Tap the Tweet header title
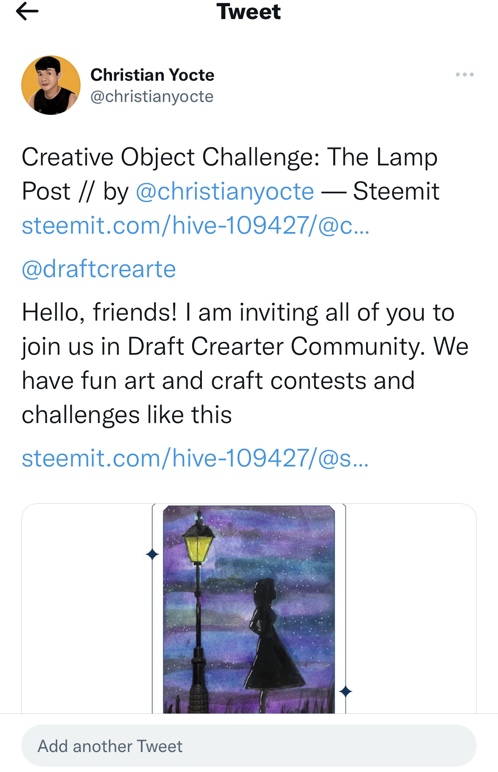 248,12
